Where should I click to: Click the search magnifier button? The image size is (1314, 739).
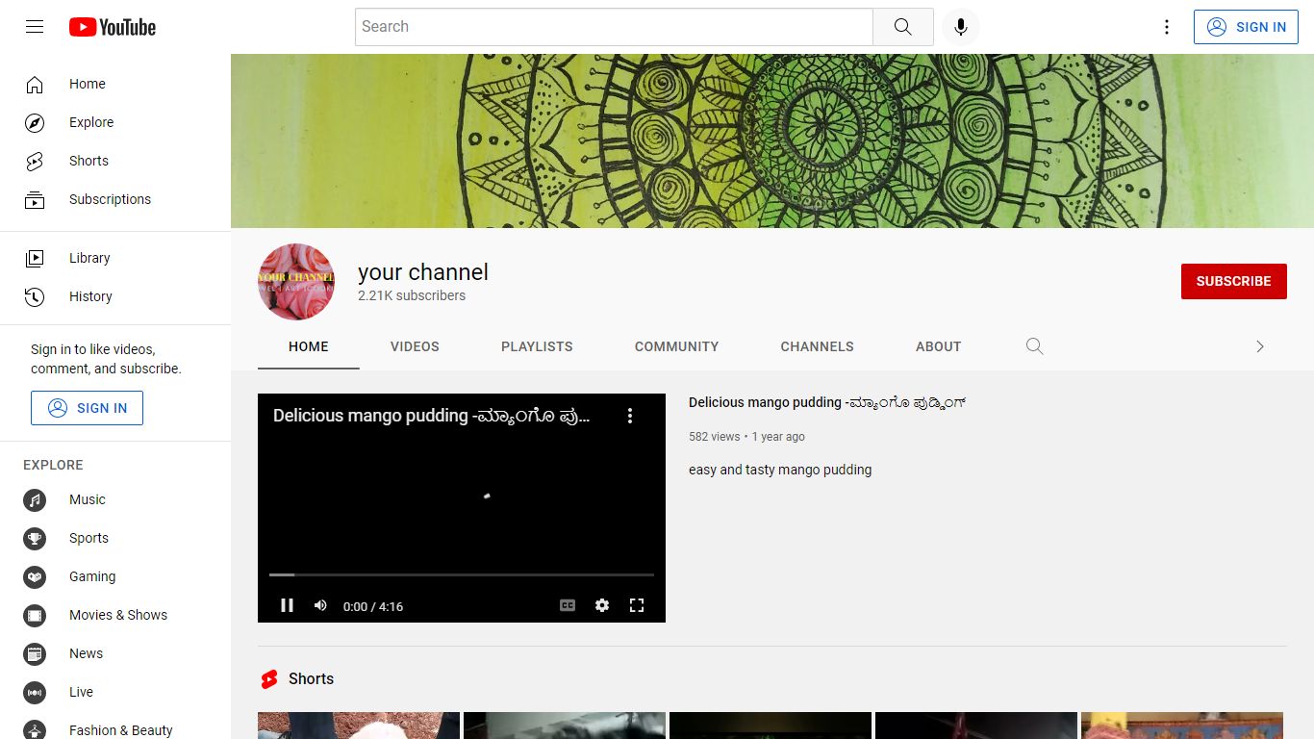pyautogui.click(x=902, y=27)
